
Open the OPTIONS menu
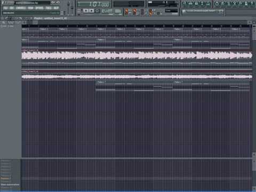pos(39,8)
